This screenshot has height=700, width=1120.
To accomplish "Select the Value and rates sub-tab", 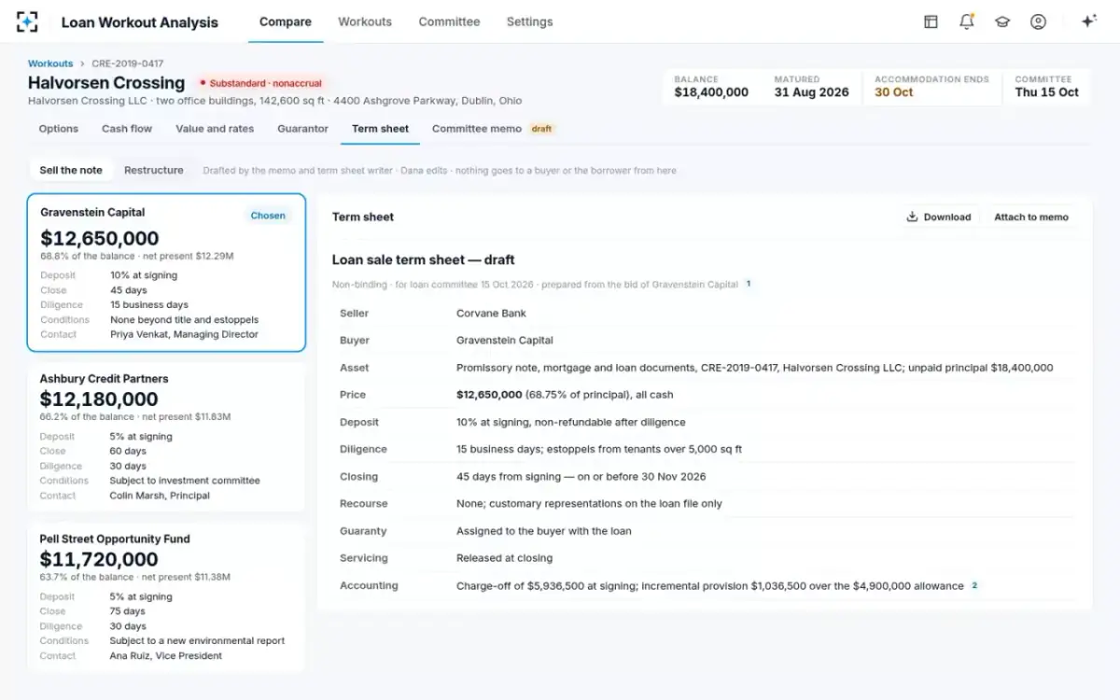I will pyautogui.click(x=215, y=129).
